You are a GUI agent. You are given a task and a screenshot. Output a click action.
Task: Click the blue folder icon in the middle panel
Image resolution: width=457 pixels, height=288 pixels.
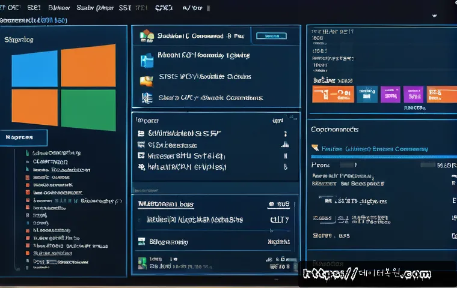tap(147, 60)
